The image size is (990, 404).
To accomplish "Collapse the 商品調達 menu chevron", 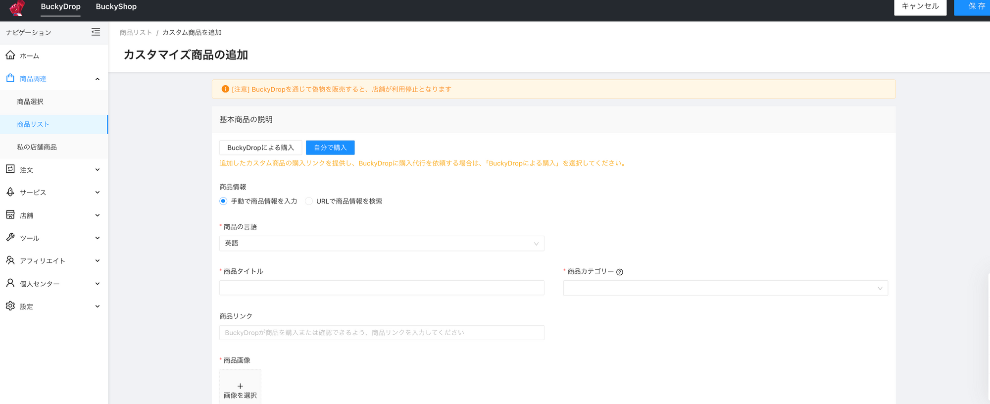I will click(x=98, y=79).
